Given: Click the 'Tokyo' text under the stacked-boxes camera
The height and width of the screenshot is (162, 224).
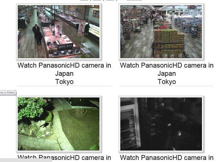Looking at the screenshot, I should (x=167, y=82).
